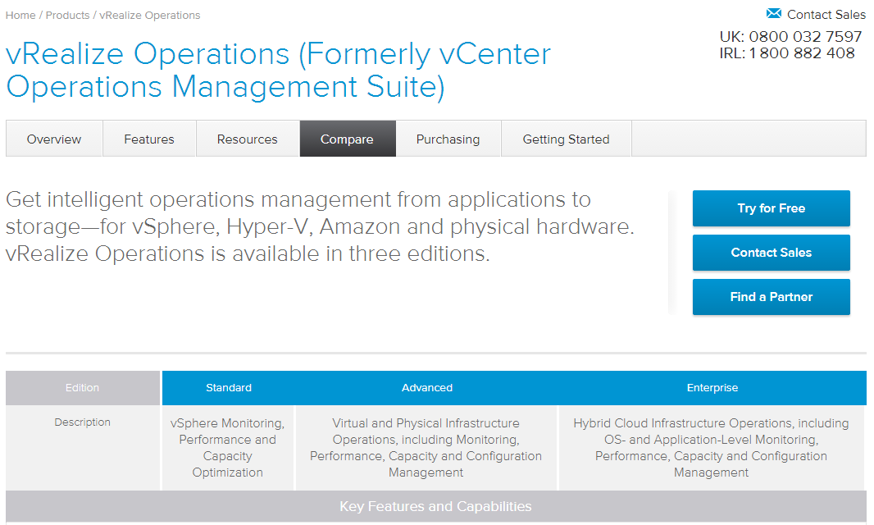Go to the Home breadcrumb
The height and width of the screenshot is (525, 874).
pos(20,15)
